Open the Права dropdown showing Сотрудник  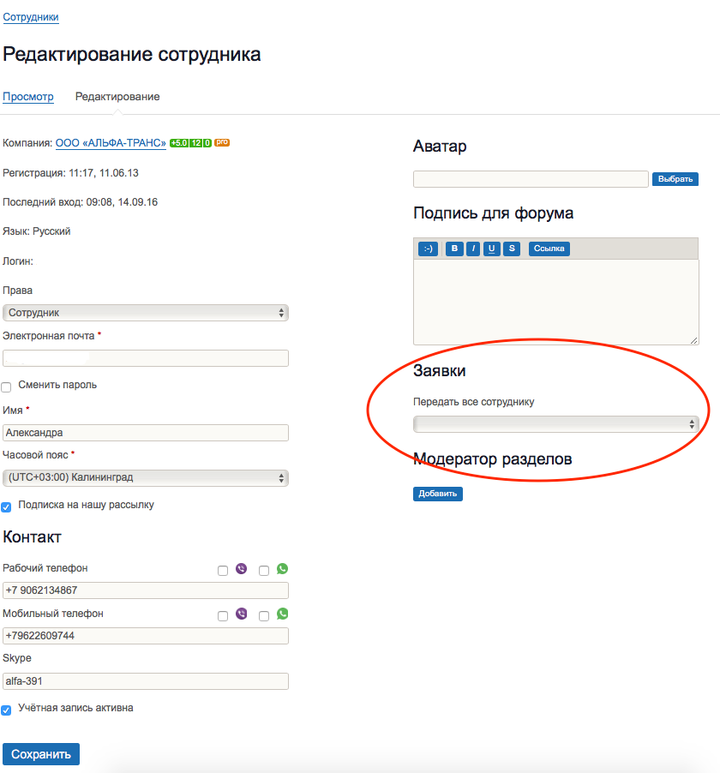pos(146,313)
